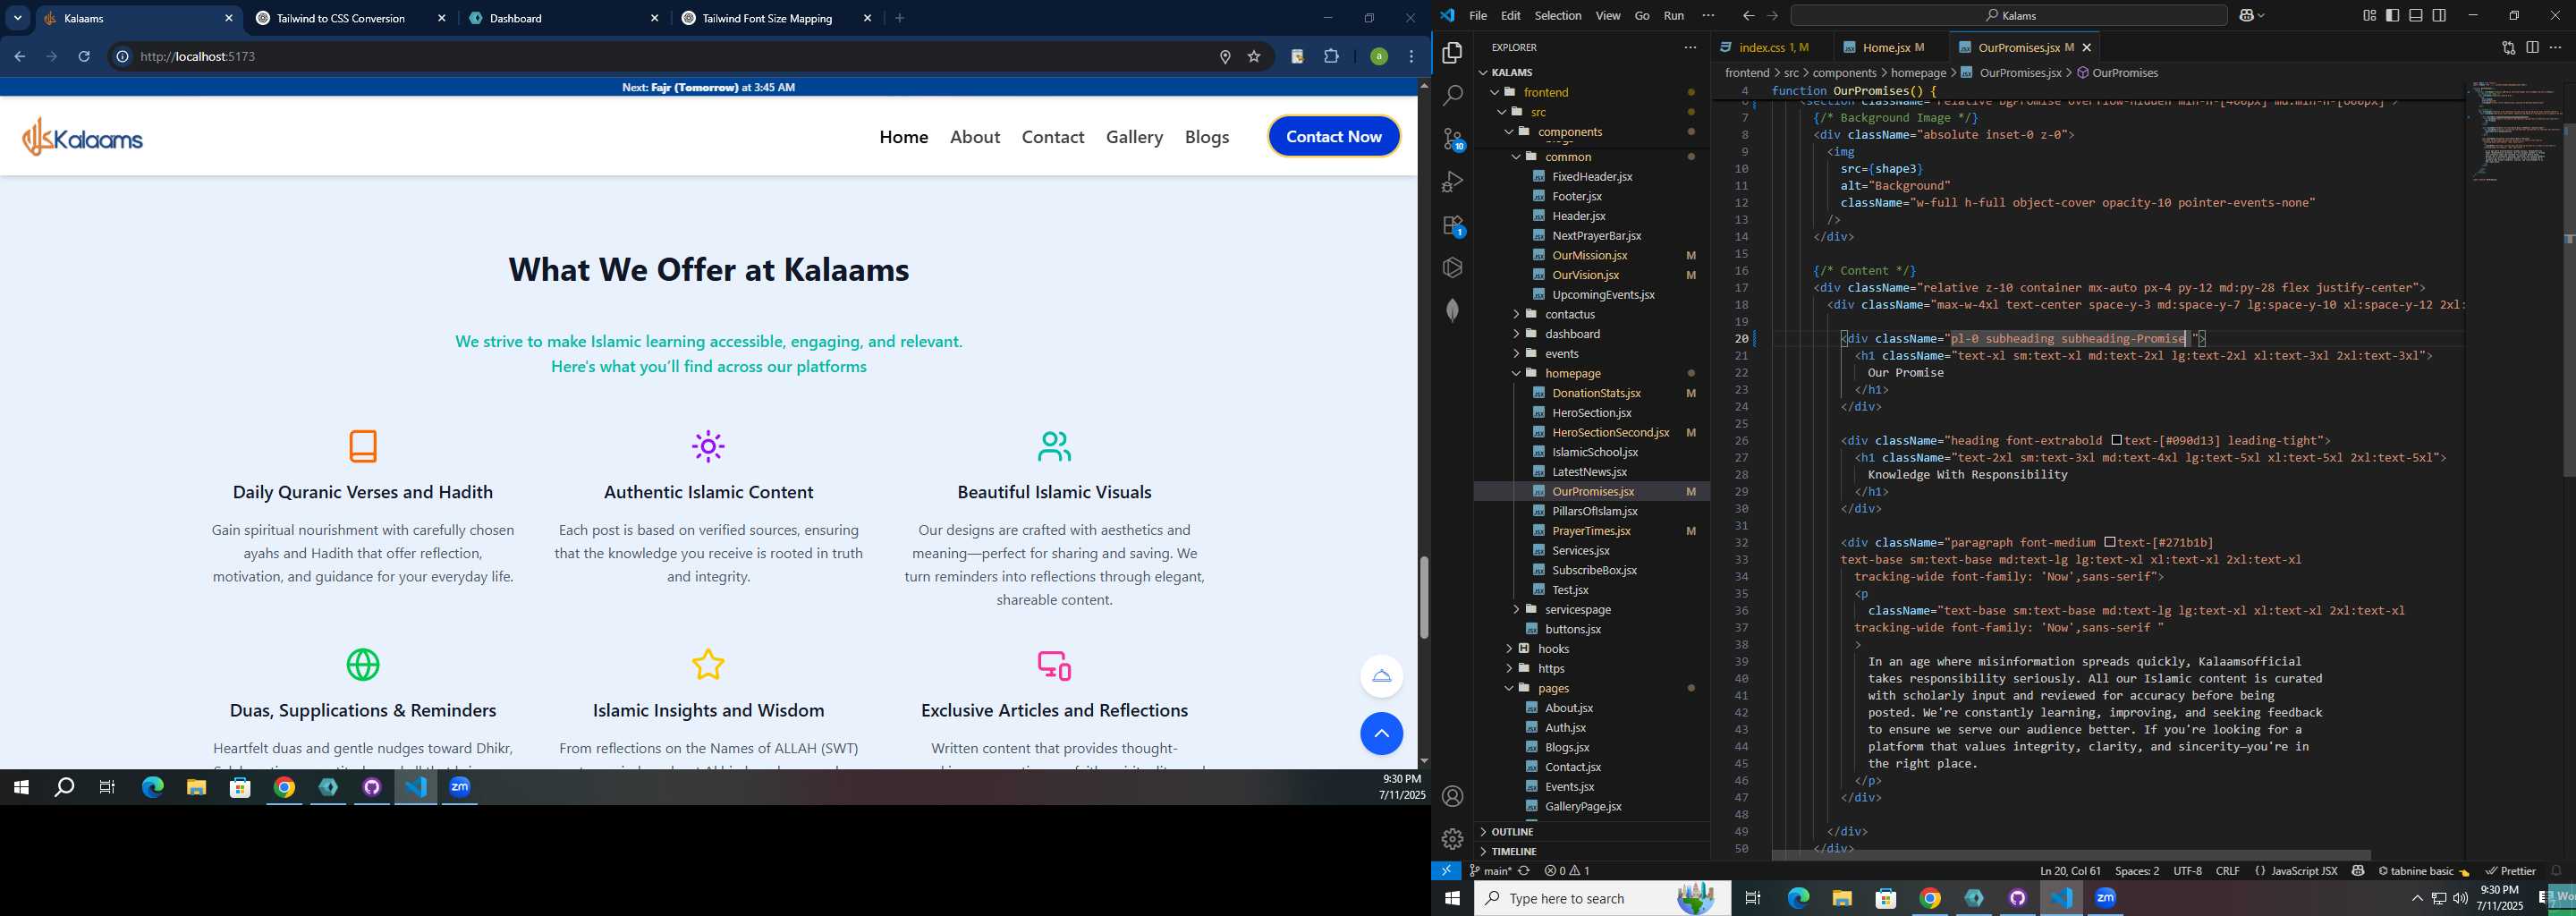Open Task View beside the Type here to search box

pyautogui.click(x=1752, y=898)
